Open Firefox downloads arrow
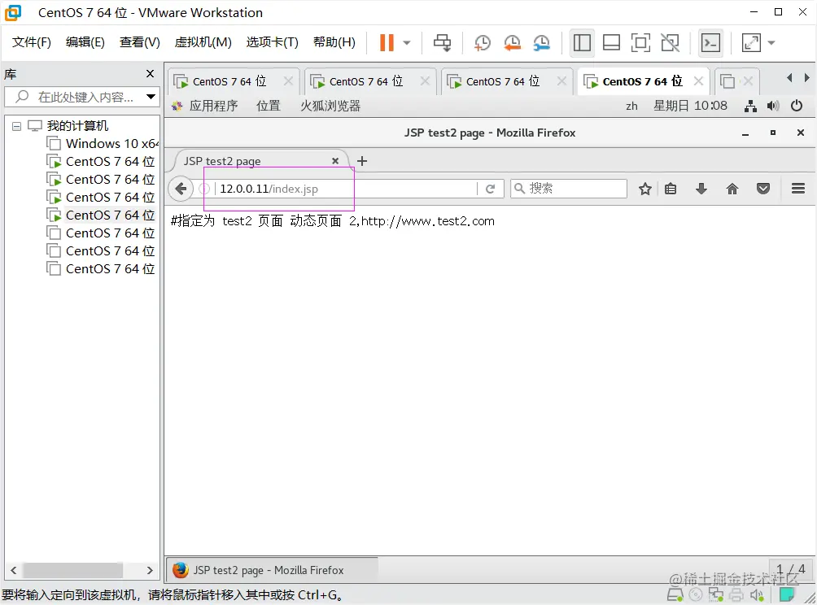 click(701, 189)
